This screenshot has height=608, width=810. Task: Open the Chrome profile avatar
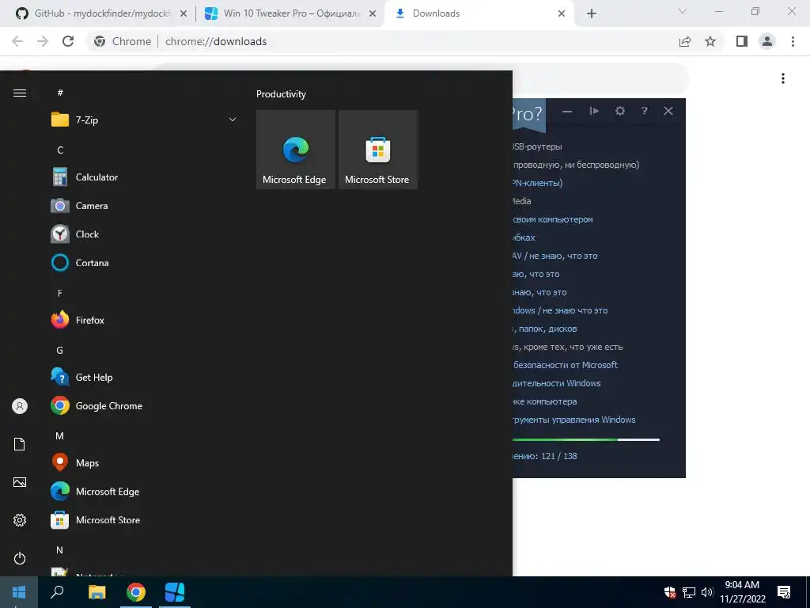767,41
